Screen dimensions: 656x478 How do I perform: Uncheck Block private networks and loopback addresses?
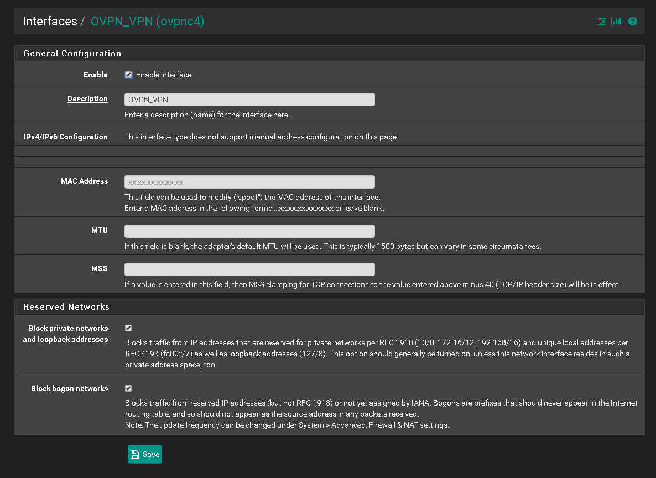pyautogui.click(x=128, y=328)
